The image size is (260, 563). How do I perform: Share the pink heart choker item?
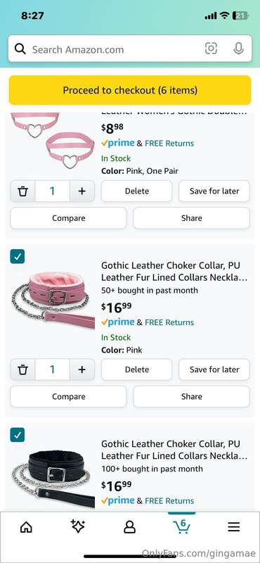[192, 218]
